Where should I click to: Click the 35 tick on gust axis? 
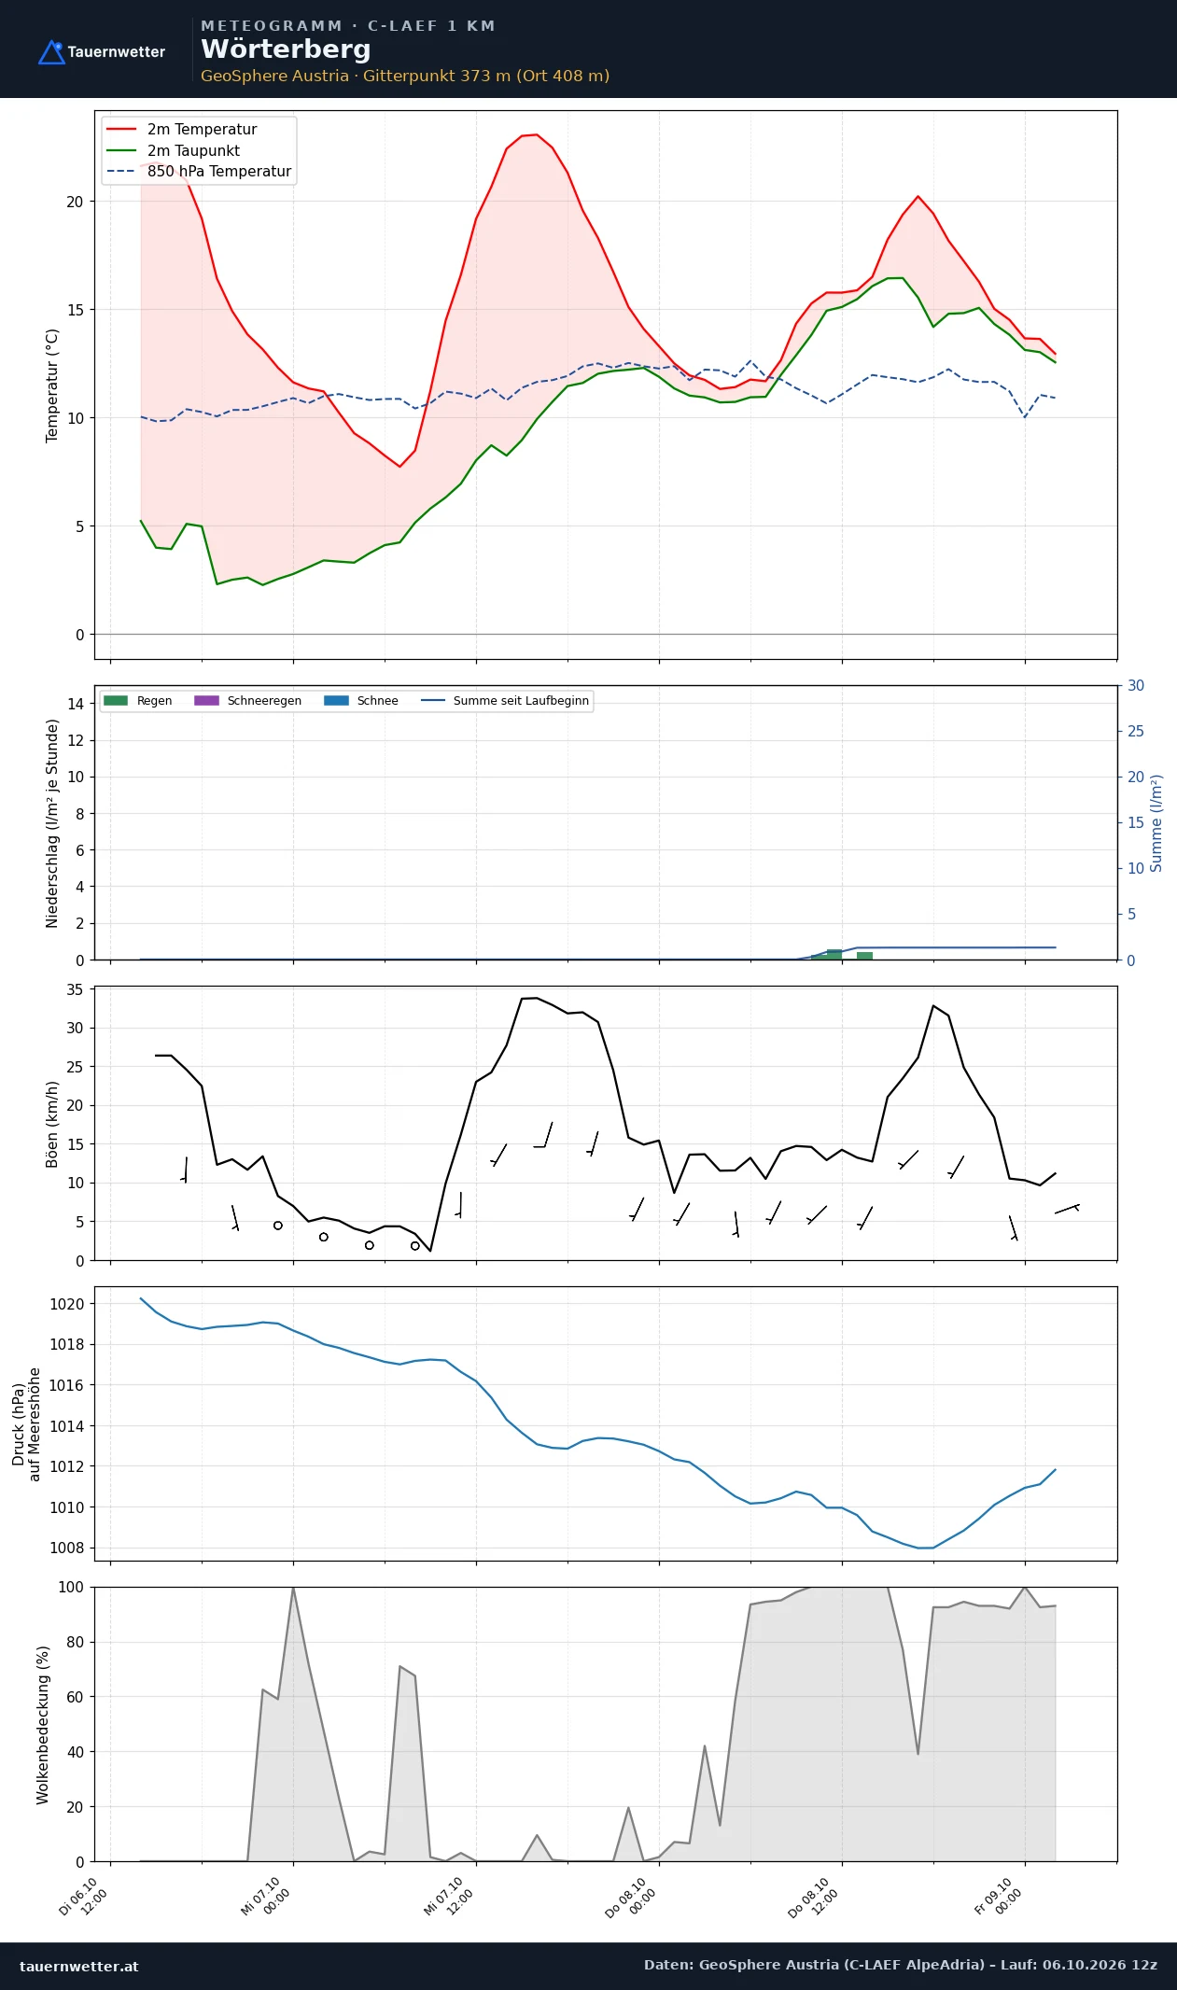75,989
